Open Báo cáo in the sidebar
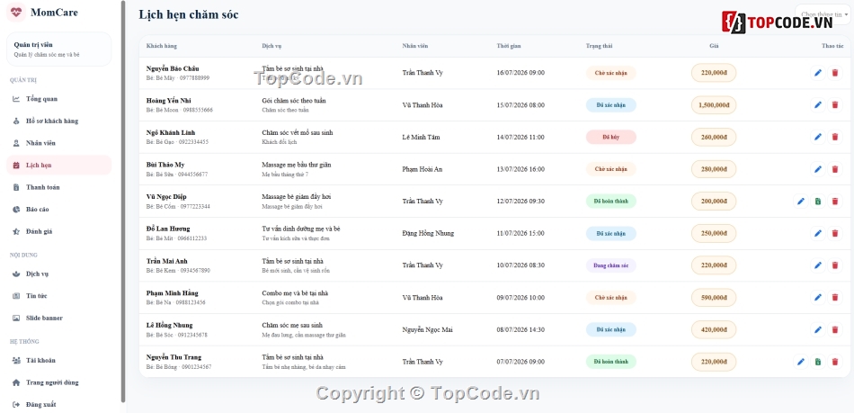The height and width of the screenshot is (413, 854). [58, 210]
